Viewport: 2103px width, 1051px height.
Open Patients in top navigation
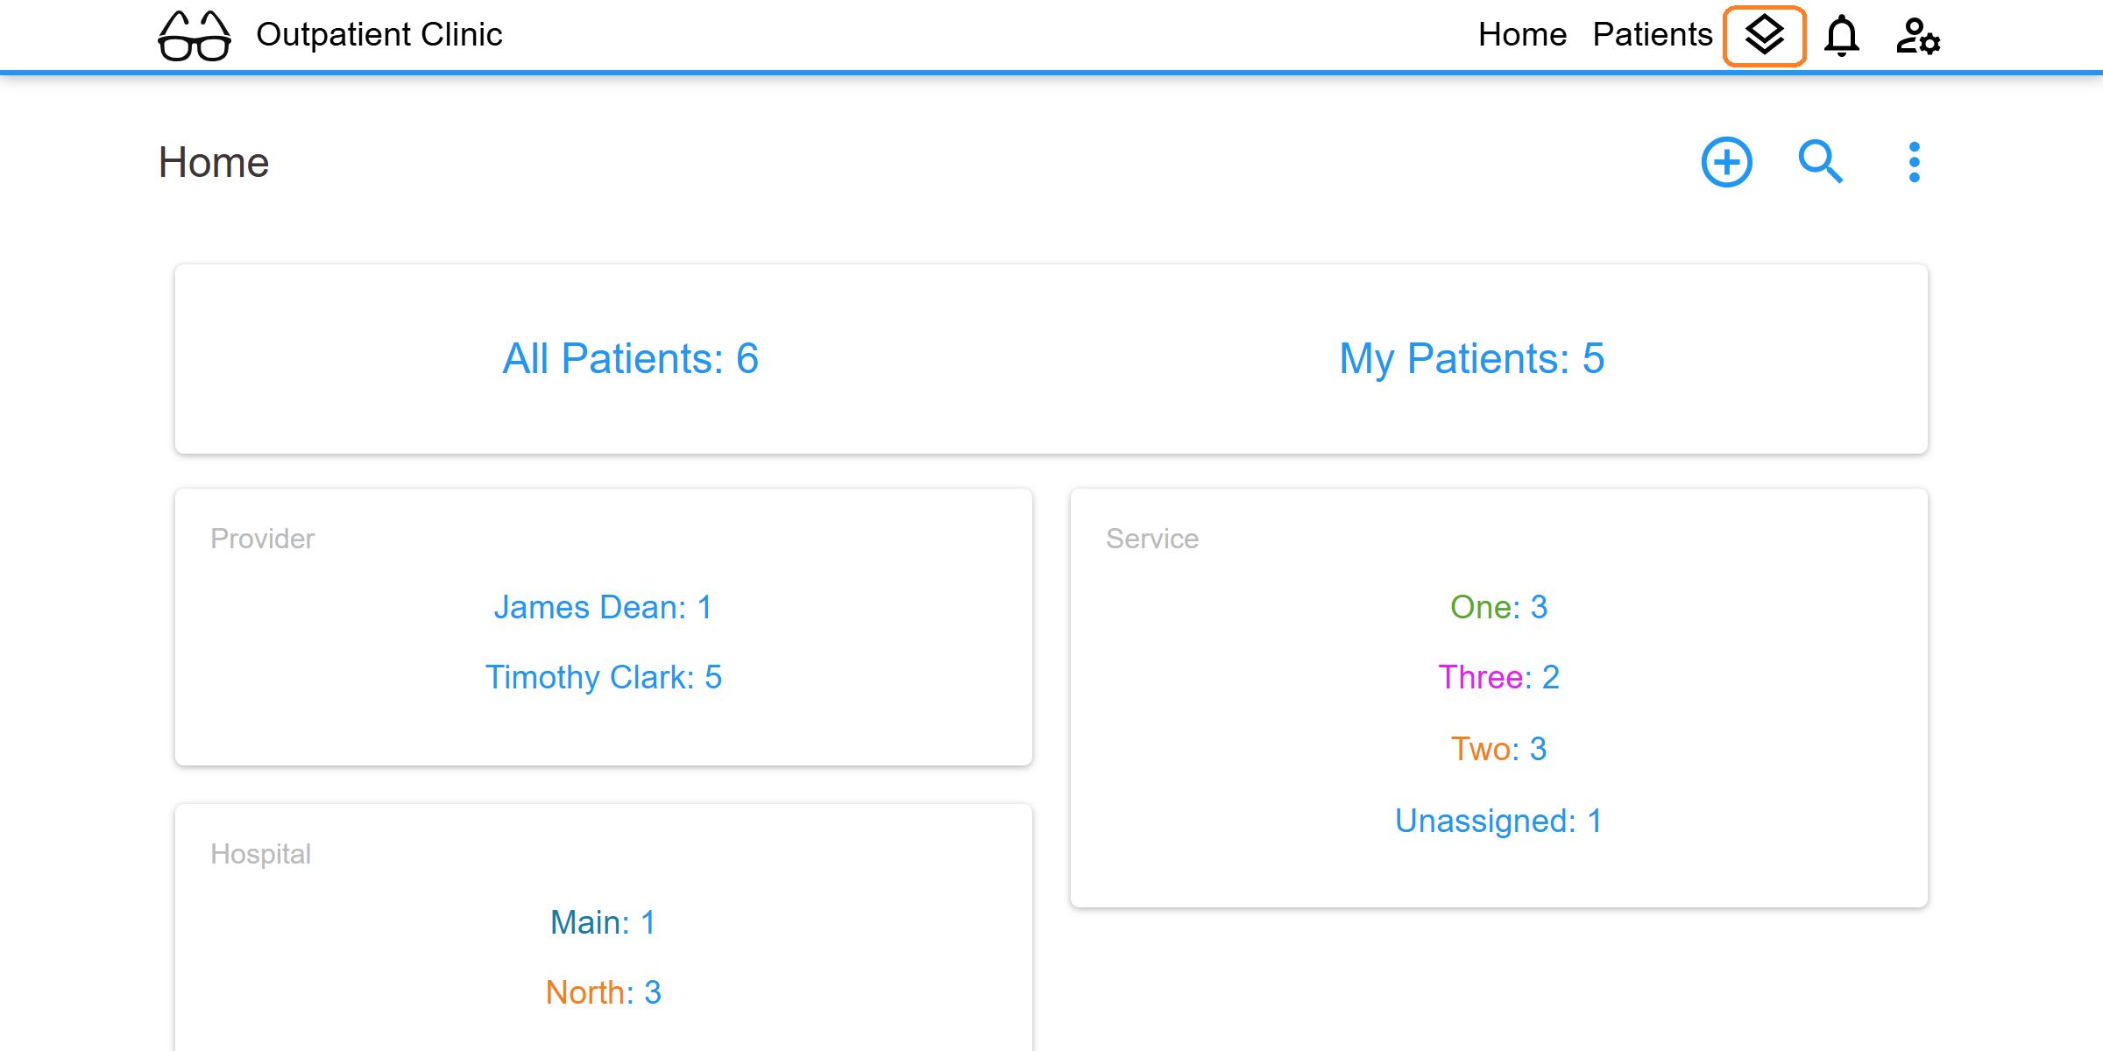(1652, 34)
